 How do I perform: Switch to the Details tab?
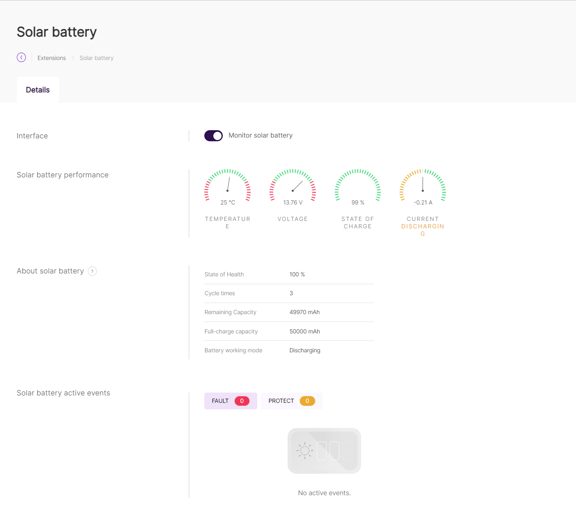[37, 90]
